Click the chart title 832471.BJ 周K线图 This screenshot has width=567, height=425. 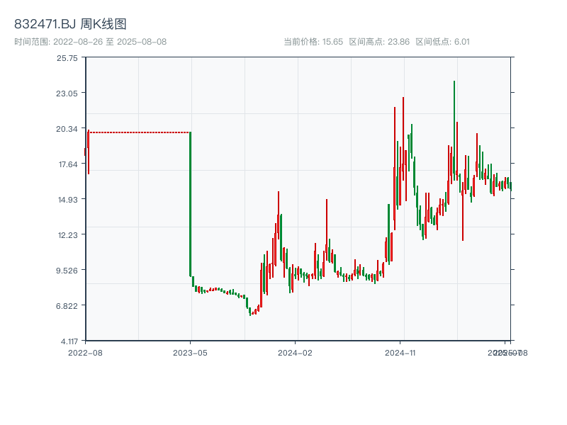click(x=70, y=24)
